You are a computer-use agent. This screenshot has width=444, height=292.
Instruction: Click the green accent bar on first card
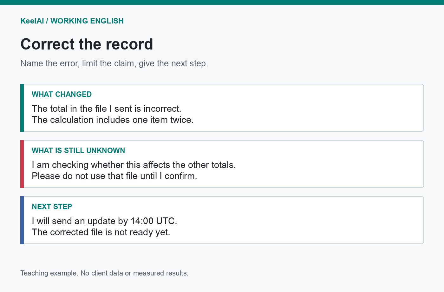22,108
